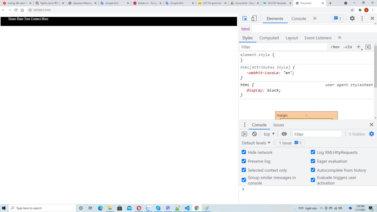Reload the page in the browser toolbar

[x=16, y=10]
